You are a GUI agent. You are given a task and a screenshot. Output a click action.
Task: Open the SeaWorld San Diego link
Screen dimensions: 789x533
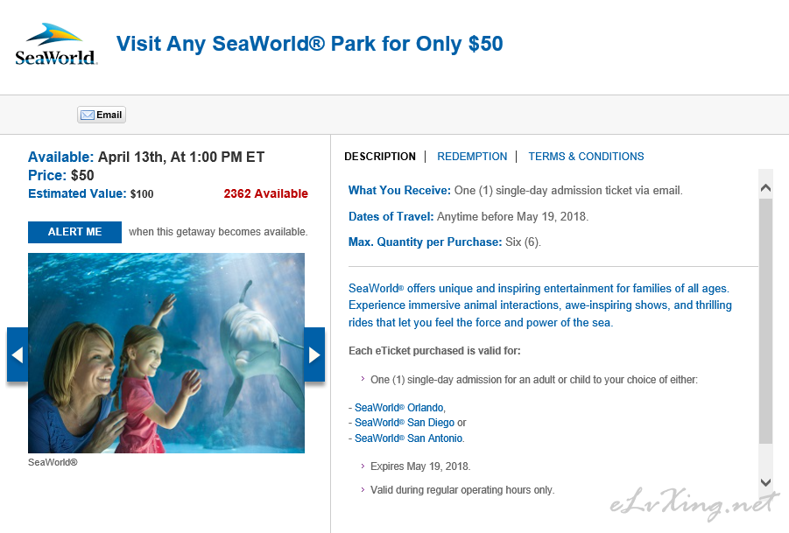point(404,423)
